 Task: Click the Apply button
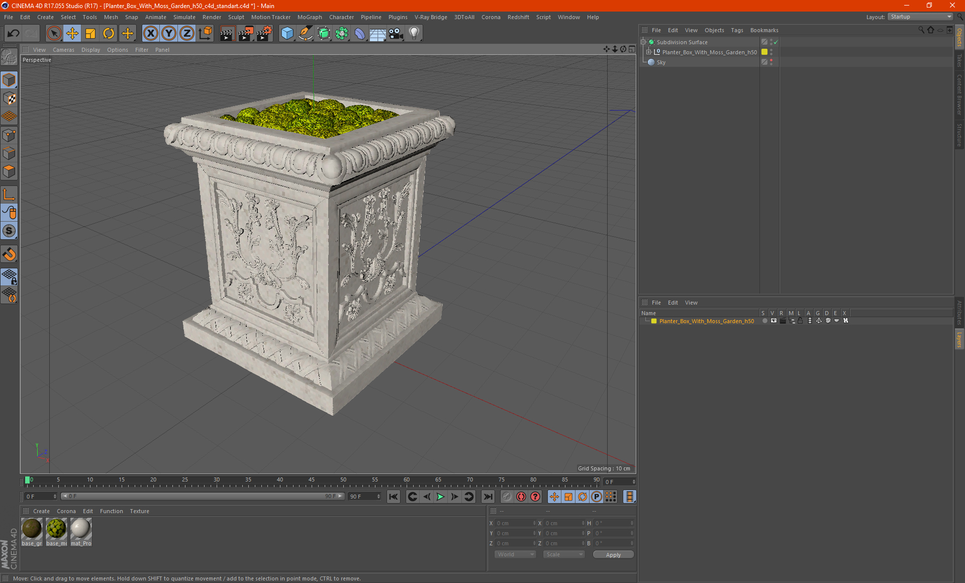pos(613,554)
